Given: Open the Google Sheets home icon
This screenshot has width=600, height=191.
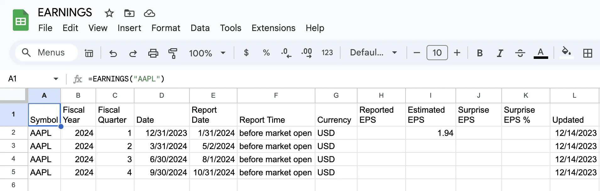Looking at the screenshot, I should [x=21, y=20].
